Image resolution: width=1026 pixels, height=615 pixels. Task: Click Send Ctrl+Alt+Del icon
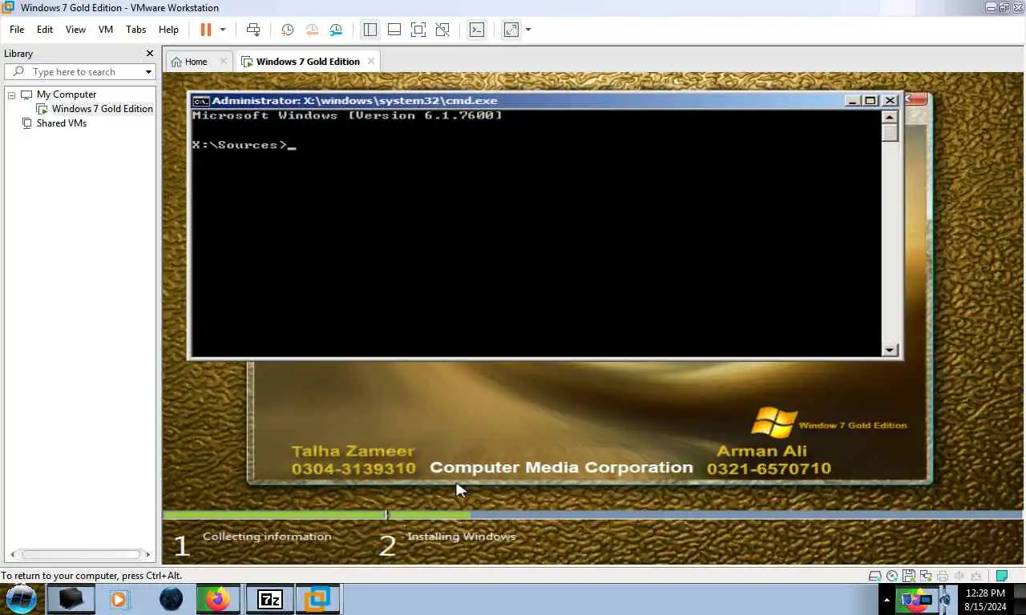pos(253,30)
